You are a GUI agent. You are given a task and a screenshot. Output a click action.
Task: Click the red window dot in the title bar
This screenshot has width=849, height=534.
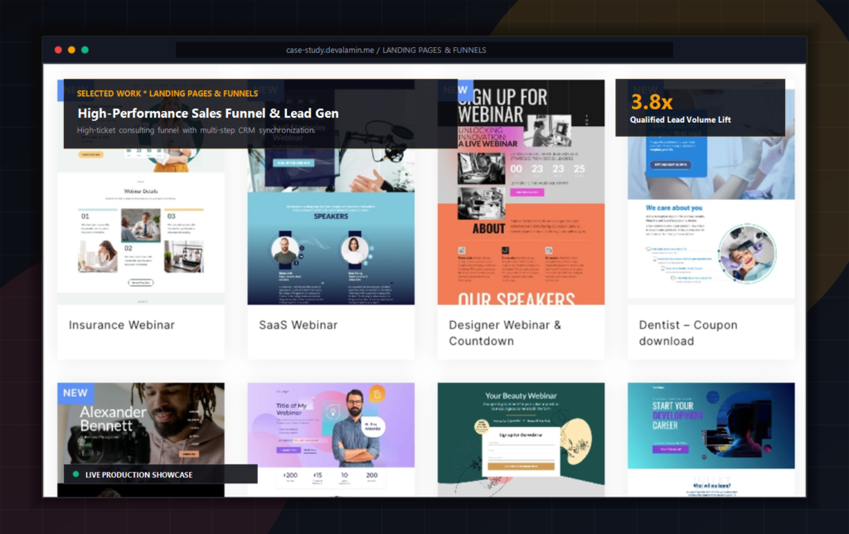coord(58,50)
